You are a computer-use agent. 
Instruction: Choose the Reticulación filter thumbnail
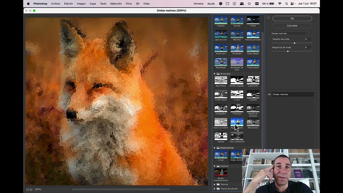(x=253, y=122)
